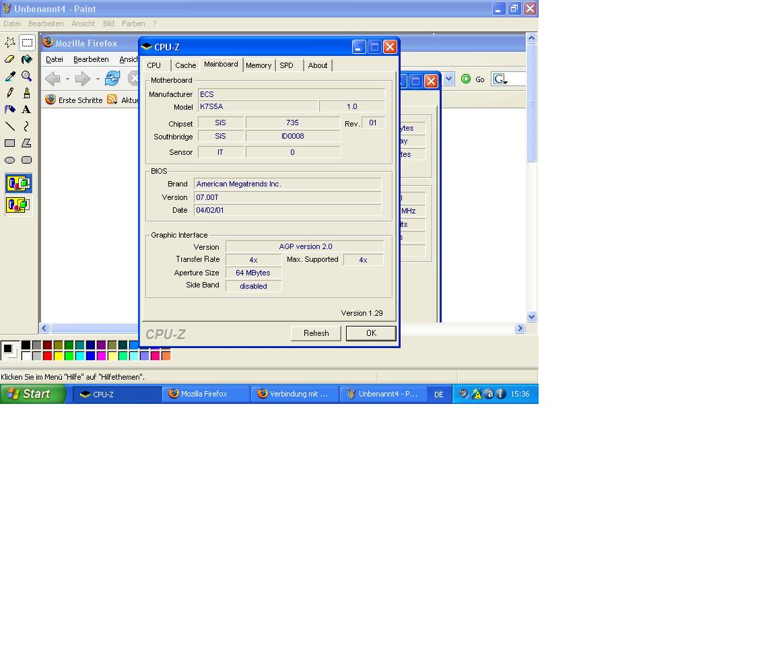Click Paint's horizontal scrollbar right arrow

(520, 328)
